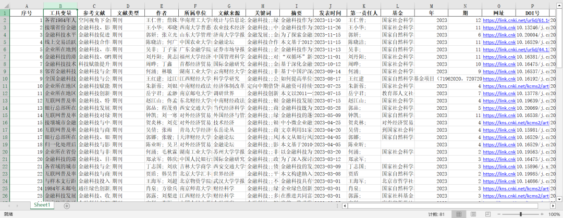Click horizontal scrollbar left arrow
This screenshot has height=218, width=563.
[344, 206]
